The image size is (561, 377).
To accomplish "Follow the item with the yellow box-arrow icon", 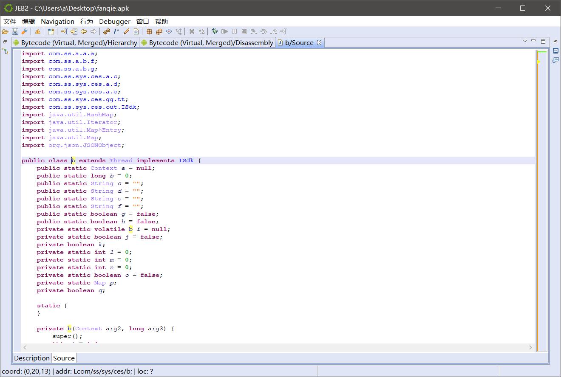I will tap(74, 31).
